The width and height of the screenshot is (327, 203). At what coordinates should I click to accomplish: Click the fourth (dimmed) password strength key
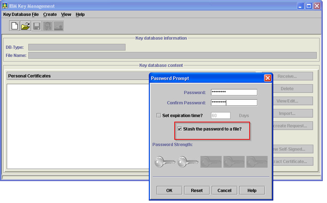point(234,162)
